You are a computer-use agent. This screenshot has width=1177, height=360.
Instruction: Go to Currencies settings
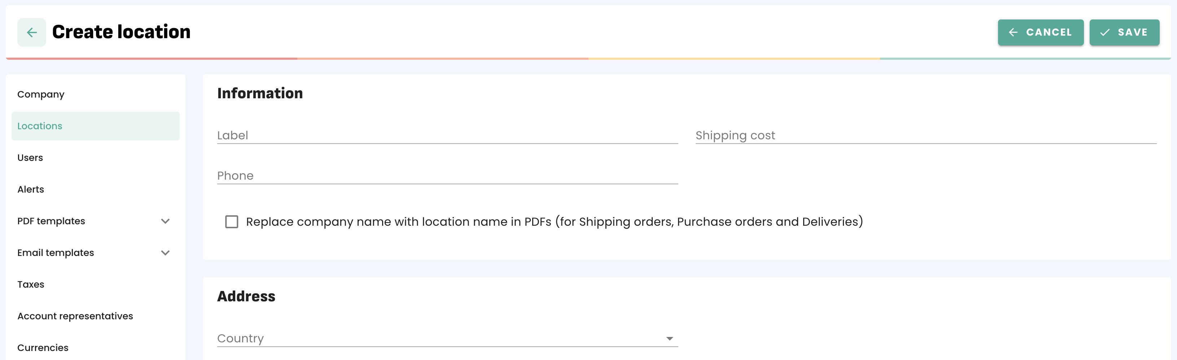[x=43, y=348]
